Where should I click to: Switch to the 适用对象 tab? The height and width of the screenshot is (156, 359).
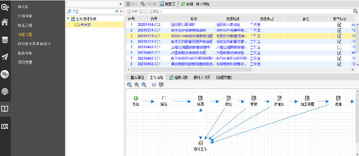[x=179, y=78]
